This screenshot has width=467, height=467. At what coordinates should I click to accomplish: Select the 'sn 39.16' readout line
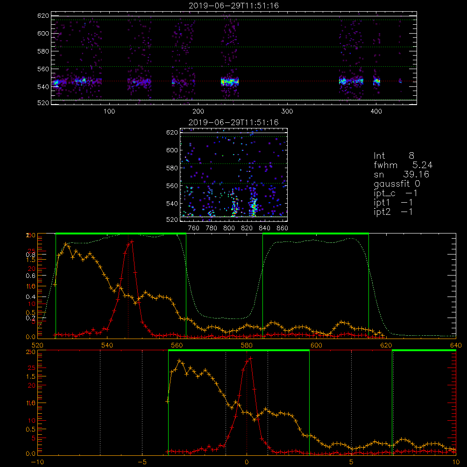401,174
